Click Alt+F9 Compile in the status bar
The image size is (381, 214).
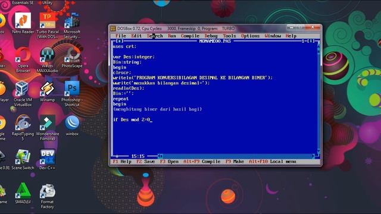(202, 162)
